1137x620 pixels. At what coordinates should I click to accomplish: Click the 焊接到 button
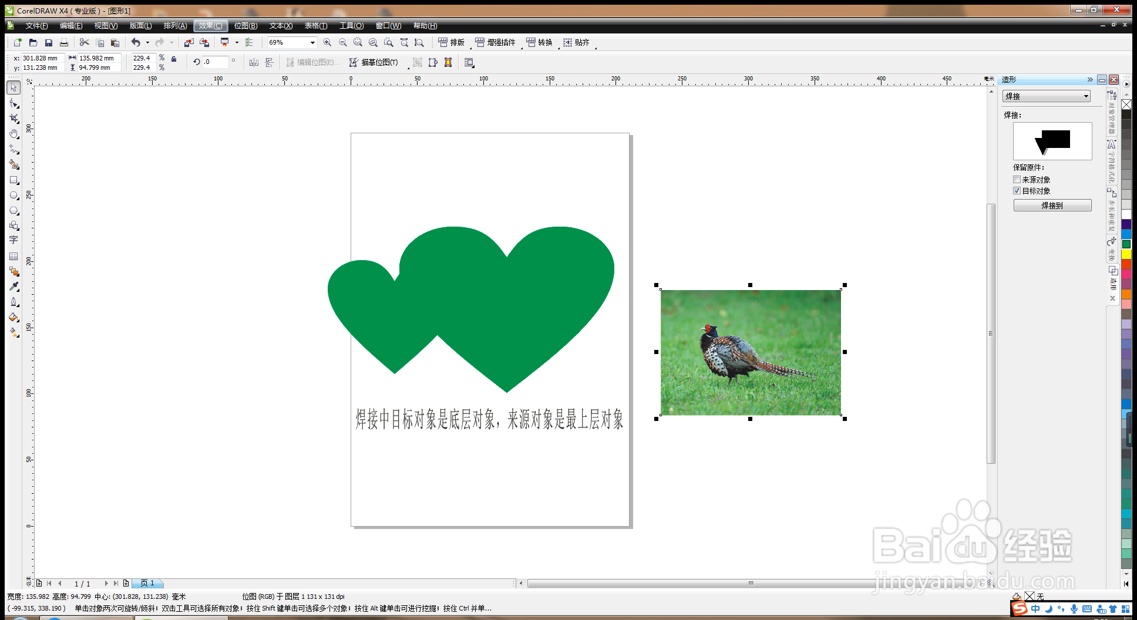(1052, 205)
